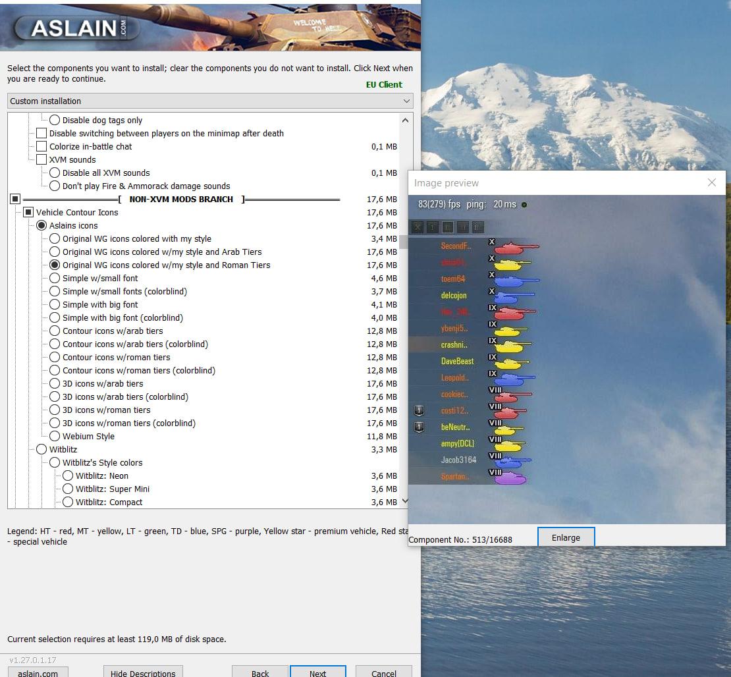Click the Enlarge button in Image preview
The height and width of the screenshot is (677, 731).
click(566, 537)
